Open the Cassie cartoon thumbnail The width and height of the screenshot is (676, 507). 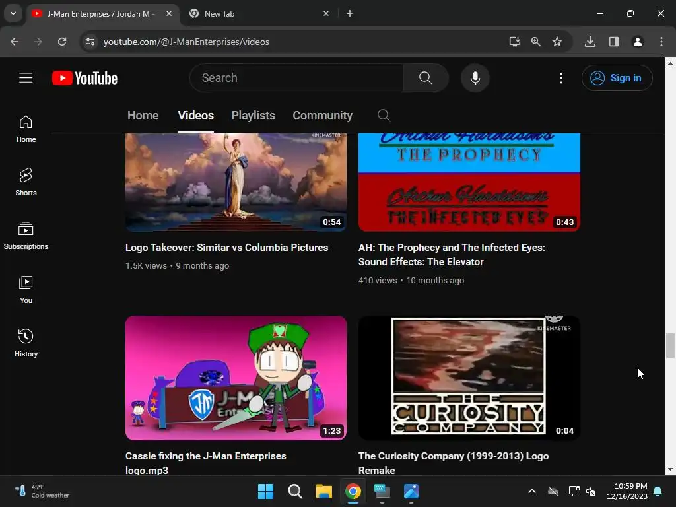[x=236, y=378]
